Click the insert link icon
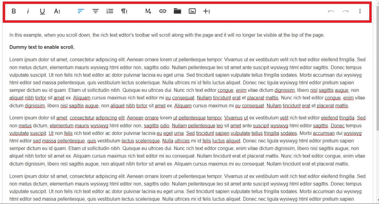Viewport: 379px width, 204px height. [x=163, y=11]
